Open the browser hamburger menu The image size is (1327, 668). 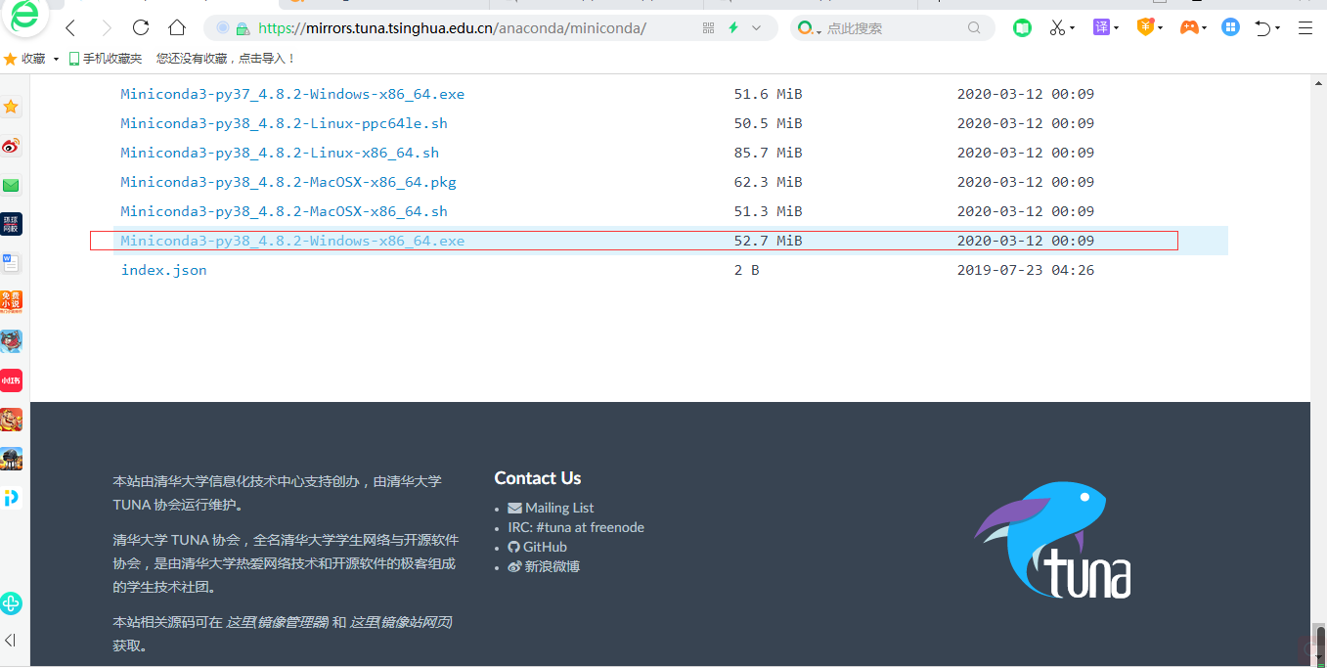click(x=1305, y=28)
